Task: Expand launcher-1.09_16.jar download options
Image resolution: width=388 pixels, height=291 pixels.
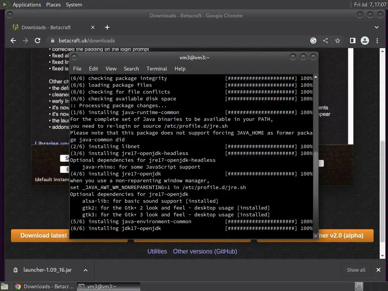Action: (86, 270)
